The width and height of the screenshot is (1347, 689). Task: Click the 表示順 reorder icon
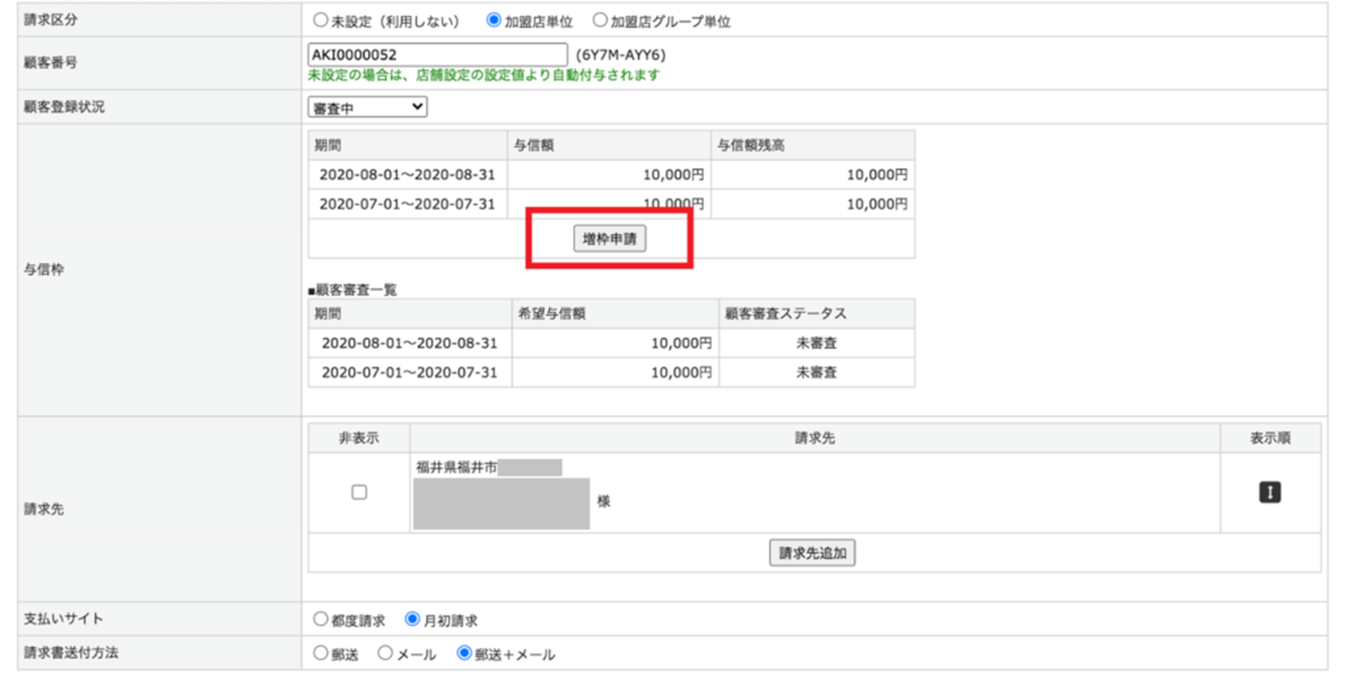pyautogui.click(x=1270, y=492)
